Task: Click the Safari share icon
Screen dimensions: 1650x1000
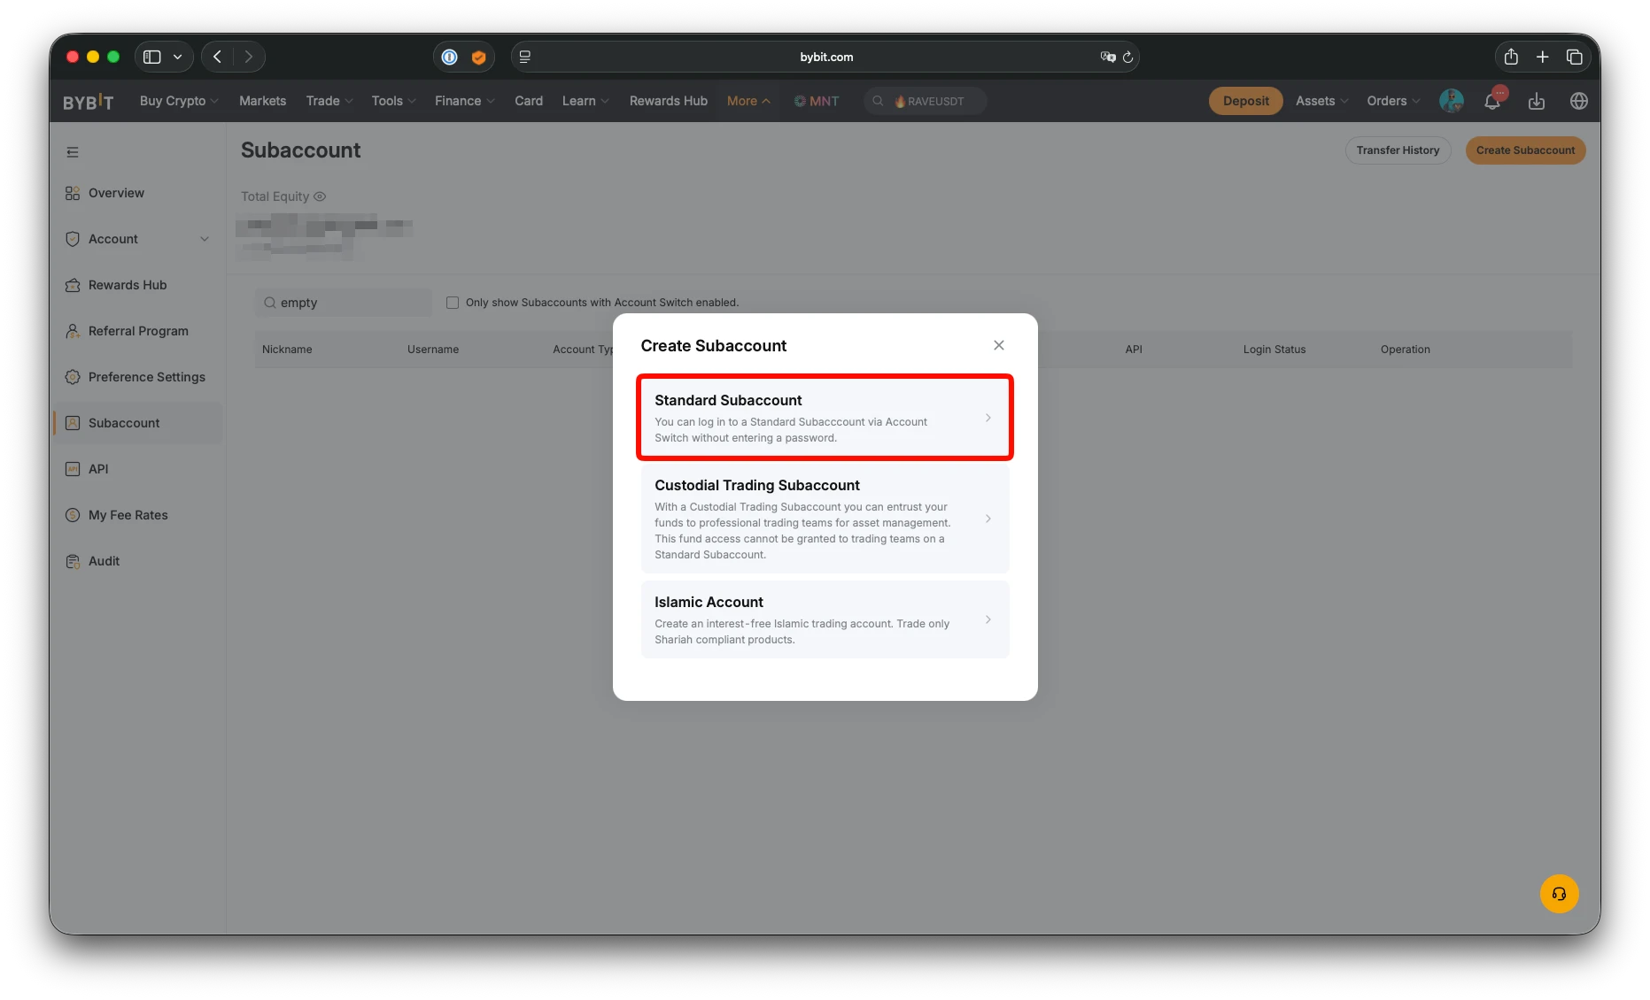Action: click(x=1511, y=57)
